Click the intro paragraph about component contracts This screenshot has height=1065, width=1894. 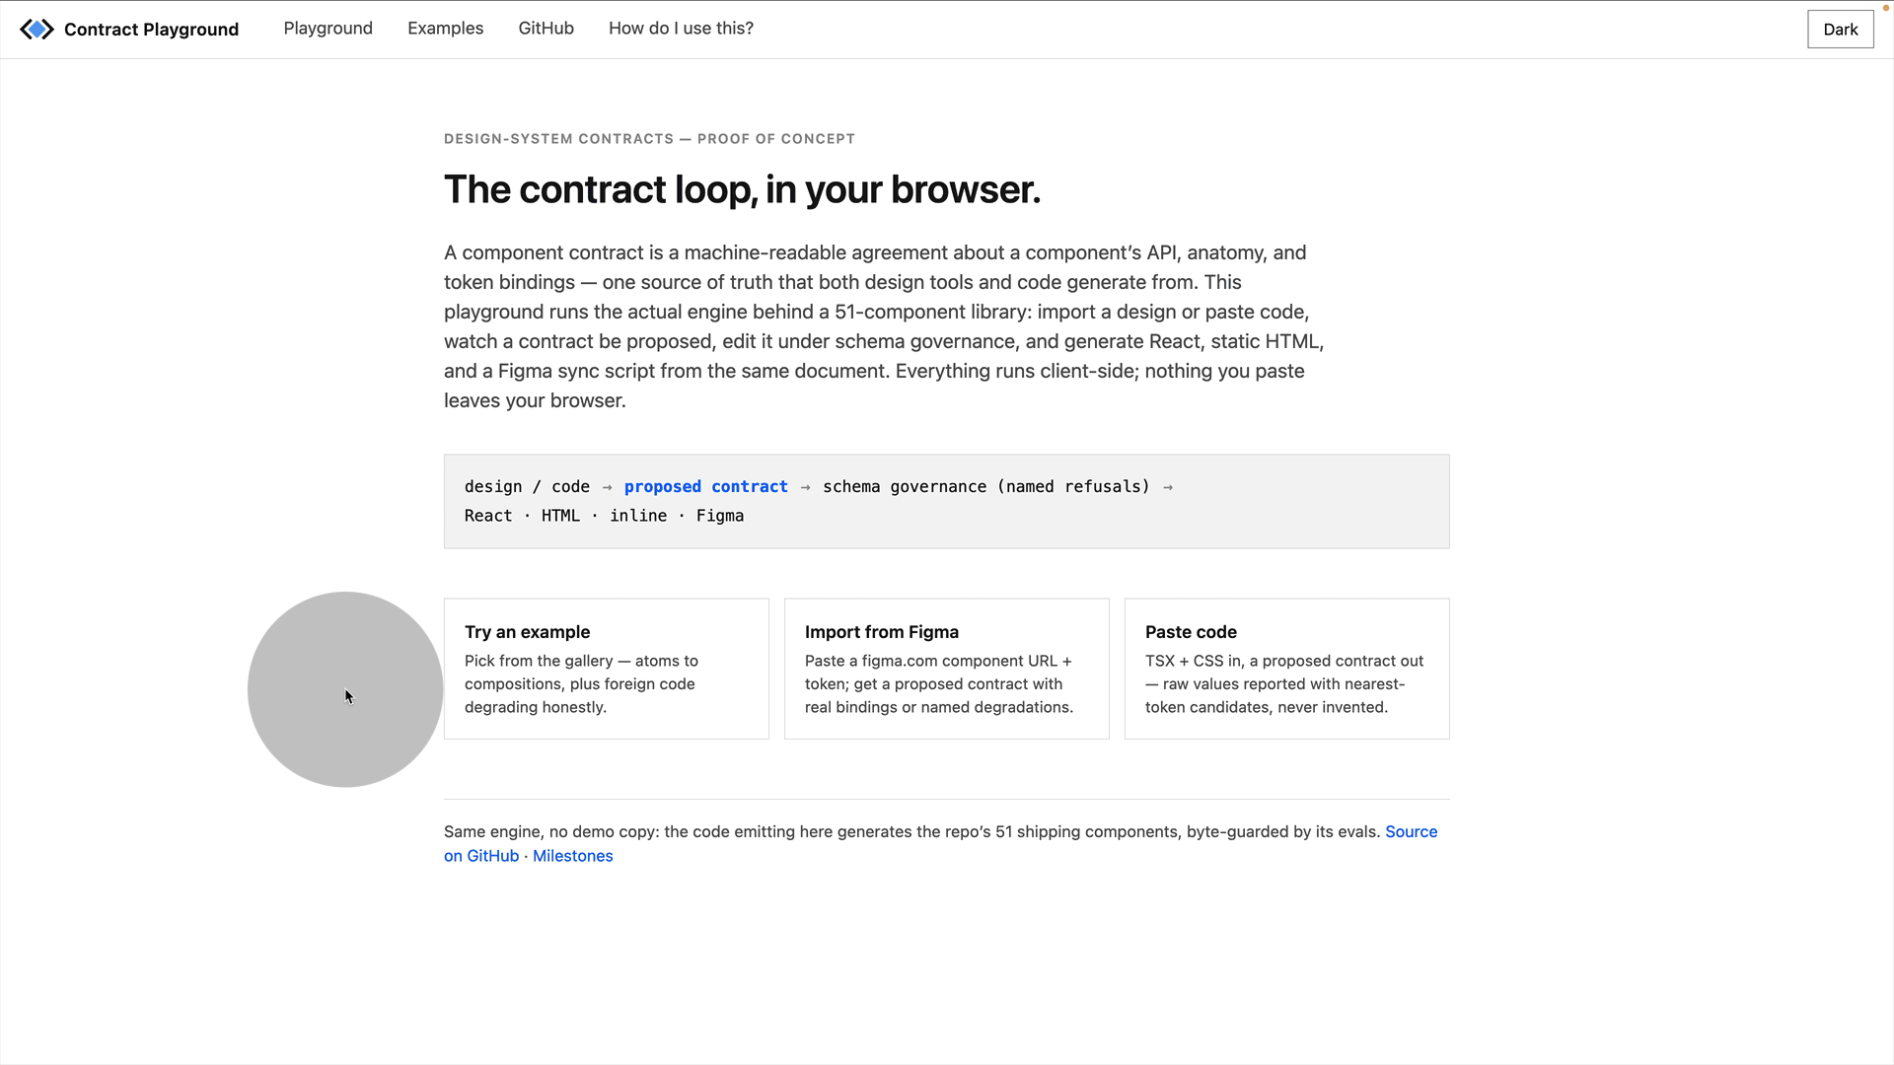pos(884,326)
